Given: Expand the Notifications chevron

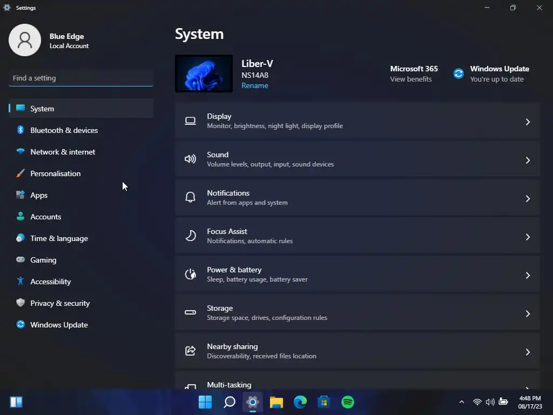Looking at the screenshot, I should point(528,199).
